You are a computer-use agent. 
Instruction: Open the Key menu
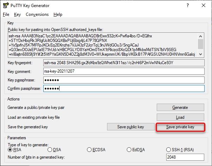point(18,14)
